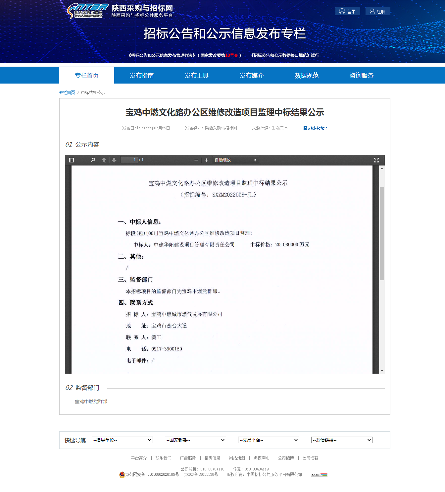Click the CNZZ statistics badge icon
This screenshot has height=492, width=445.
click(319, 474)
